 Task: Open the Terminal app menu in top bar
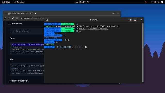click(19, 2)
